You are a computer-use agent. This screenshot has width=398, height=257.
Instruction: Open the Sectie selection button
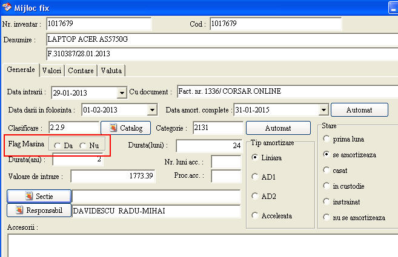click(x=39, y=197)
